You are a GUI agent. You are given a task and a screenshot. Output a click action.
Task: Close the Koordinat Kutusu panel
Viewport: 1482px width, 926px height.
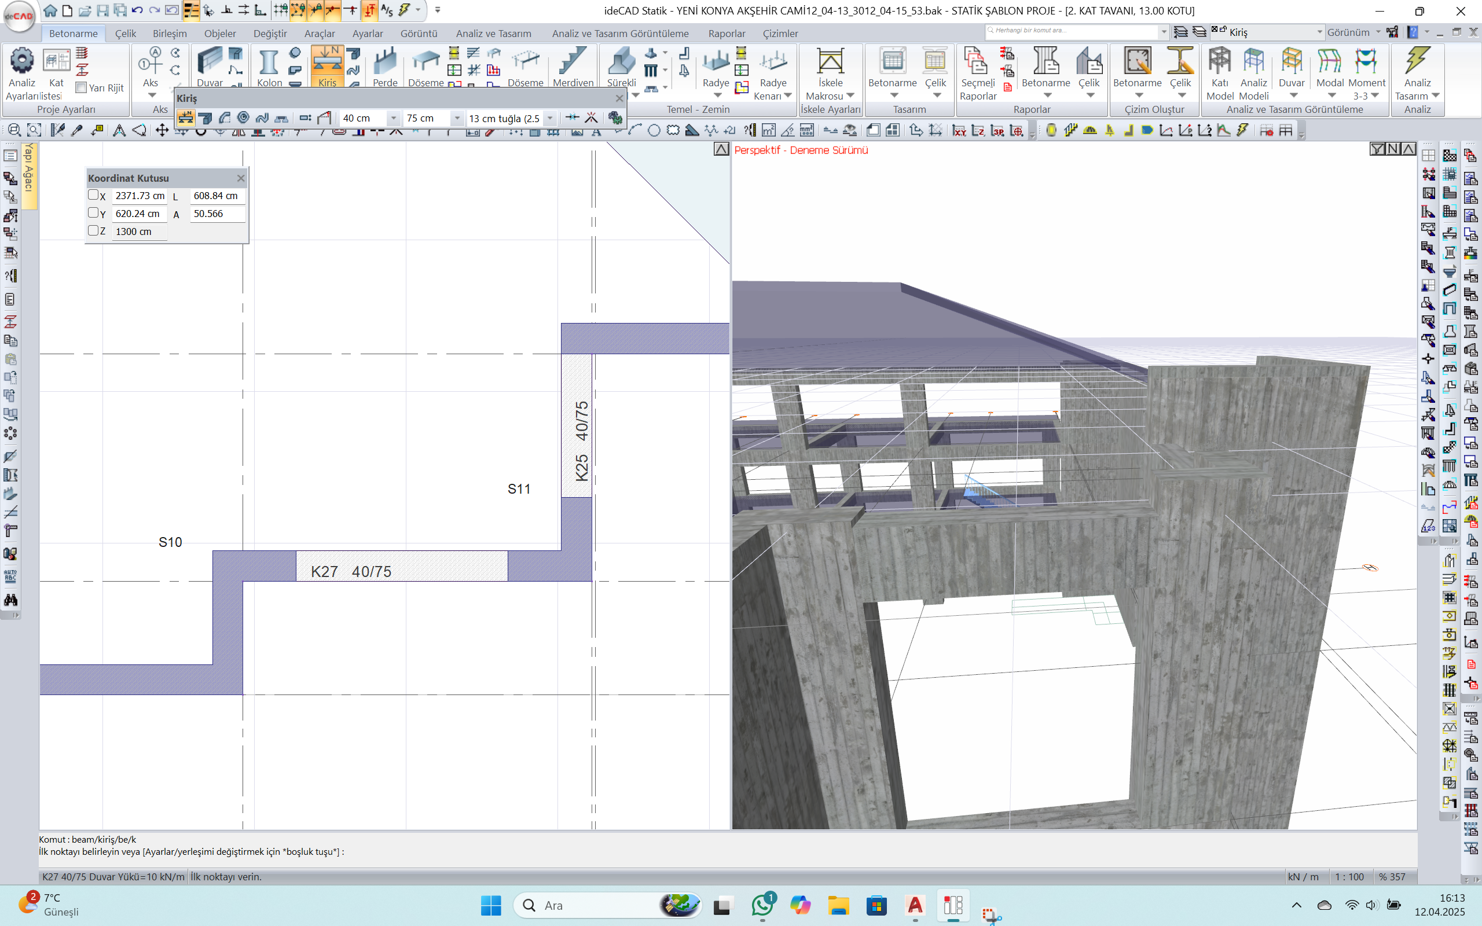(241, 178)
